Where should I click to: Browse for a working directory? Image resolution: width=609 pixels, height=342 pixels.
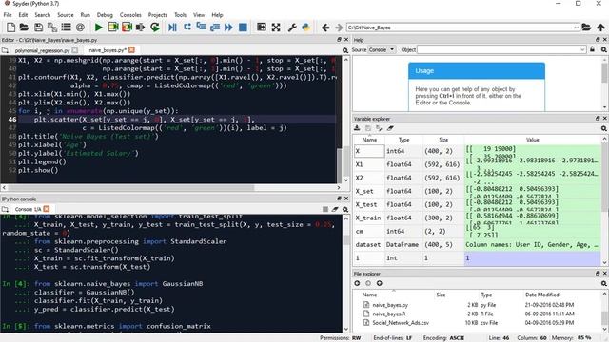click(586, 28)
